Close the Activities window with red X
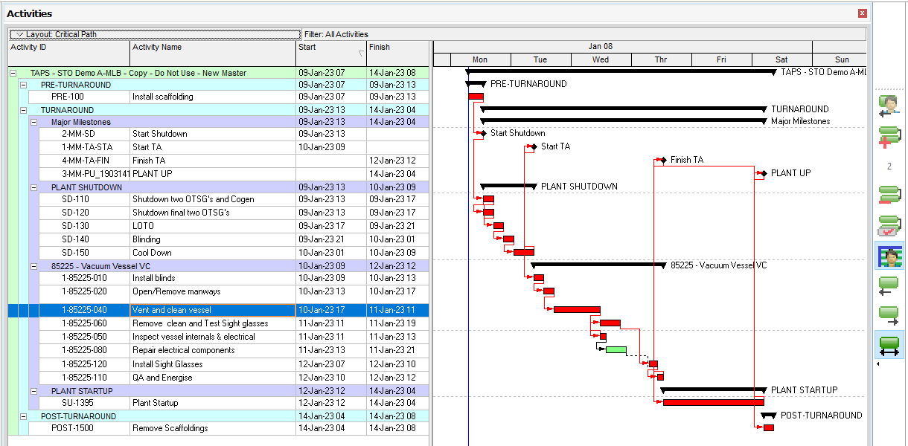Viewport: 908px width, 446px height. 862,13
